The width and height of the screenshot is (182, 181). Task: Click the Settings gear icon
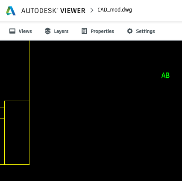(130, 31)
